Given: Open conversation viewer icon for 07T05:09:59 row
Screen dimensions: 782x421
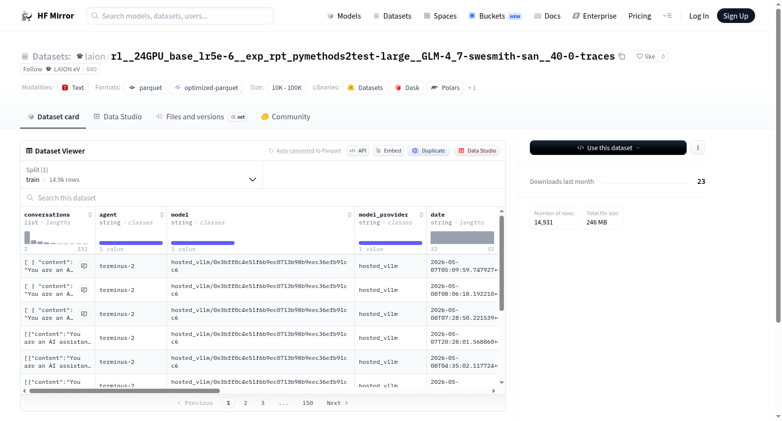Looking at the screenshot, I should pyautogui.click(x=84, y=266).
